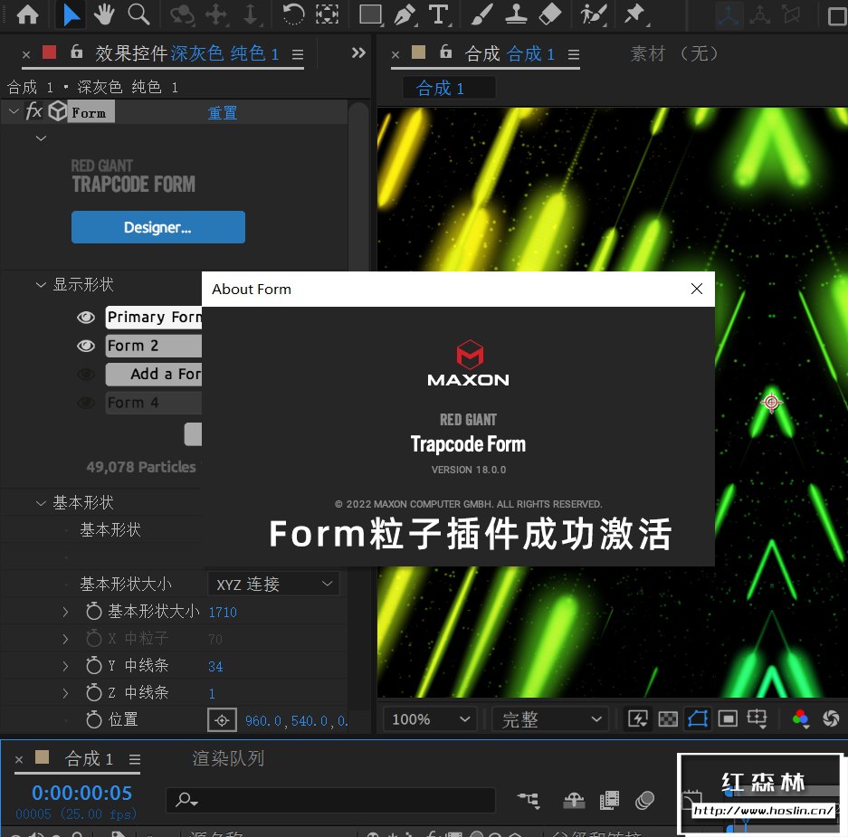Expand the Z 中线条 property
Viewport: 848px width, 837px height.
65,692
